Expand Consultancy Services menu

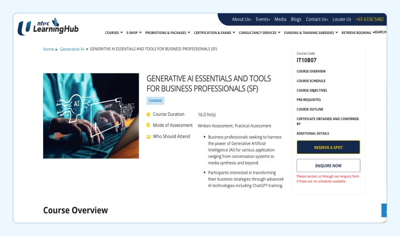(259, 32)
